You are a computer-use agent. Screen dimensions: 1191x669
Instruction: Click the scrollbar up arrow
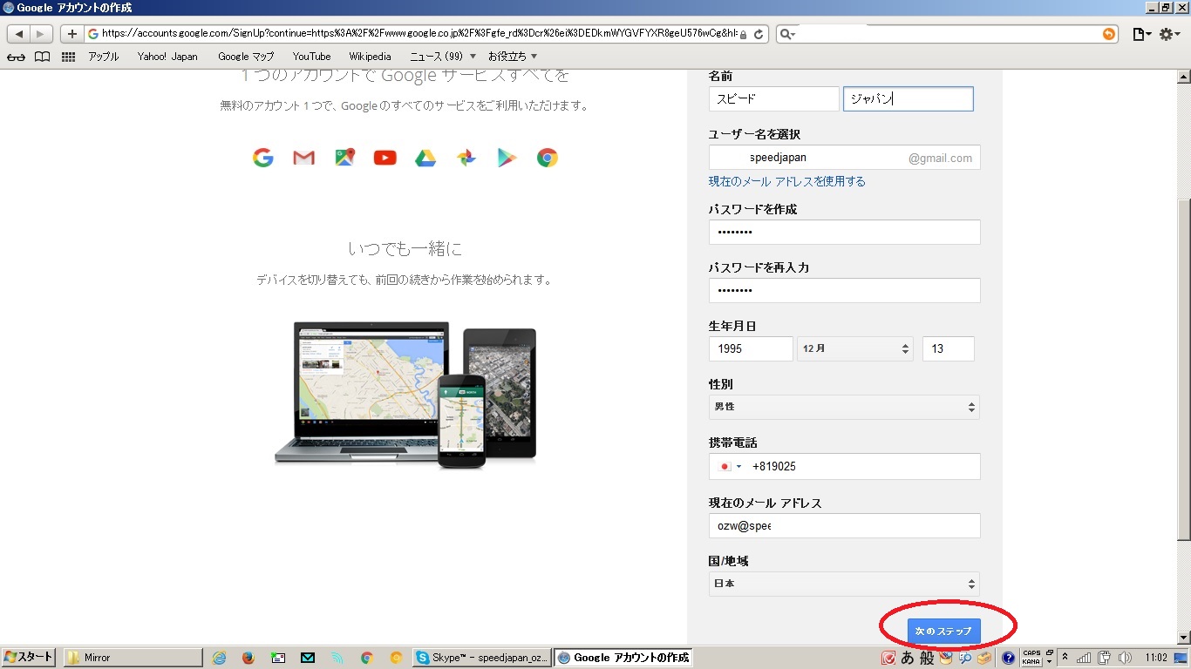coord(1183,77)
